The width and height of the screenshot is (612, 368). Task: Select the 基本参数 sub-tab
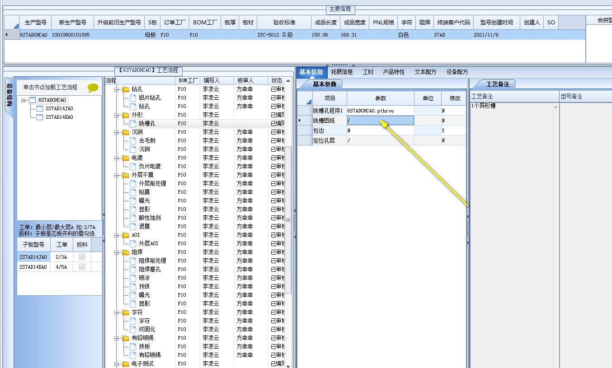point(324,84)
